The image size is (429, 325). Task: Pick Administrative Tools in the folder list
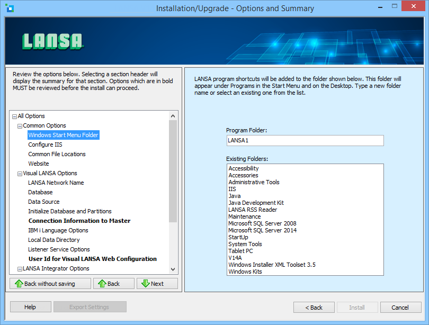pos(254,182)
